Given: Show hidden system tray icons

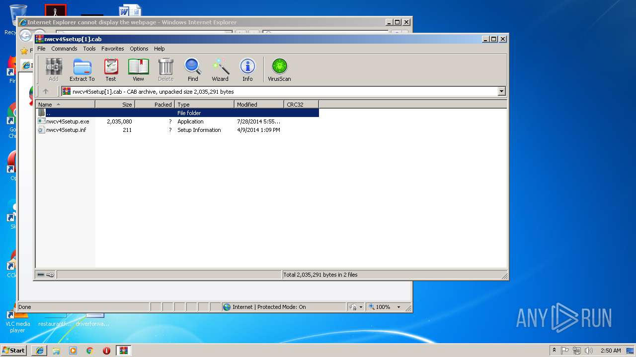Looking at the screenshot, I should click(554, 351).
